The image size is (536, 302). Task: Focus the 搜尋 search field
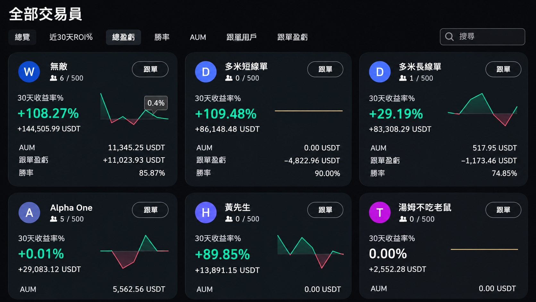click(x=482, y=37)
